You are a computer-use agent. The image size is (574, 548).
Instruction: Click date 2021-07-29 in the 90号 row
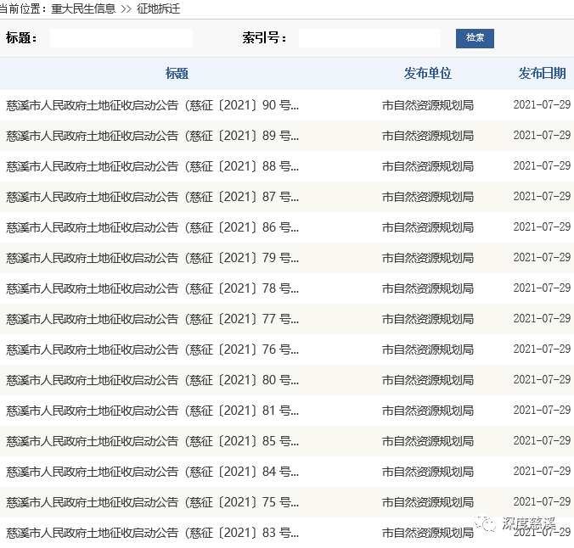[542, 105]
